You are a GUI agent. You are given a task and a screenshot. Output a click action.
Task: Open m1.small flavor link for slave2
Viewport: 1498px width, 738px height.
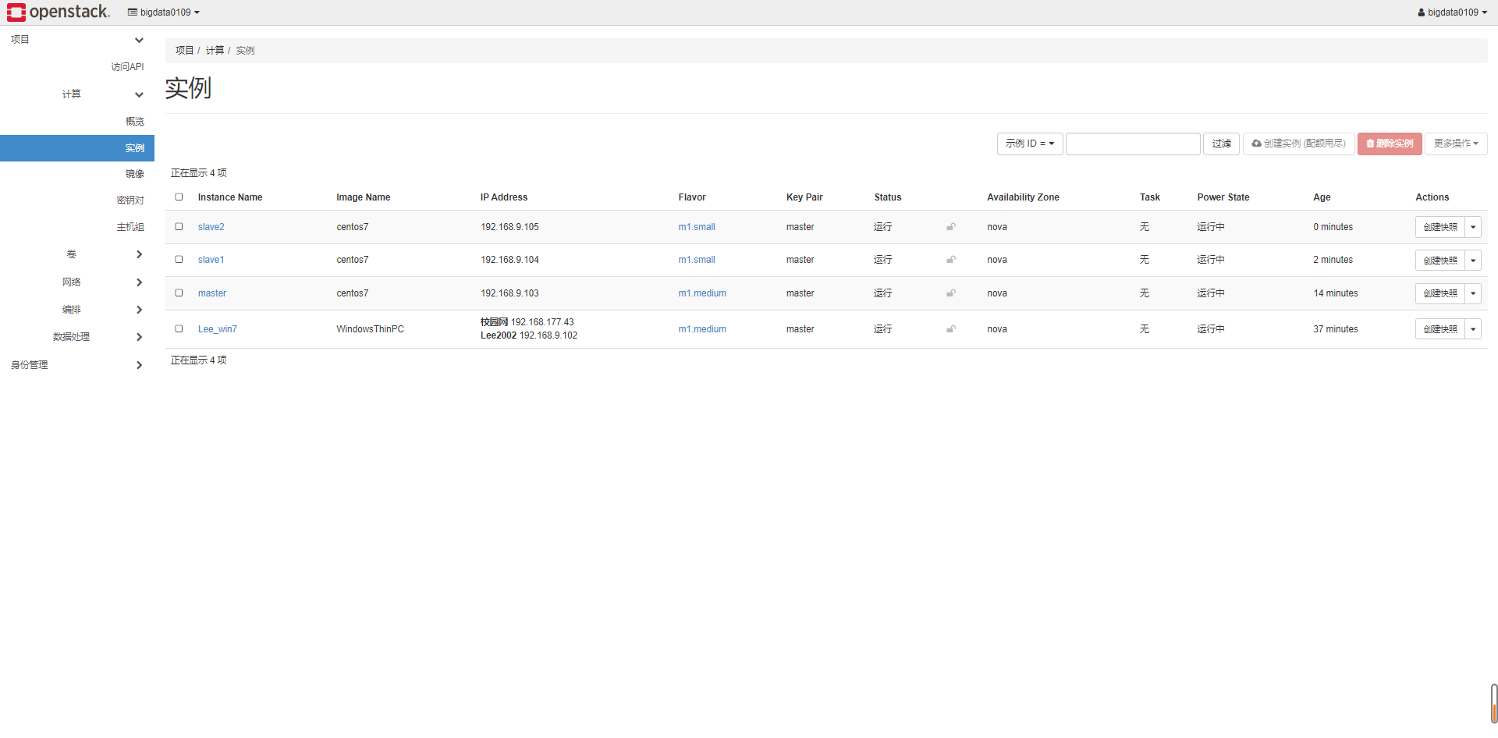click(x=697, y=227)
